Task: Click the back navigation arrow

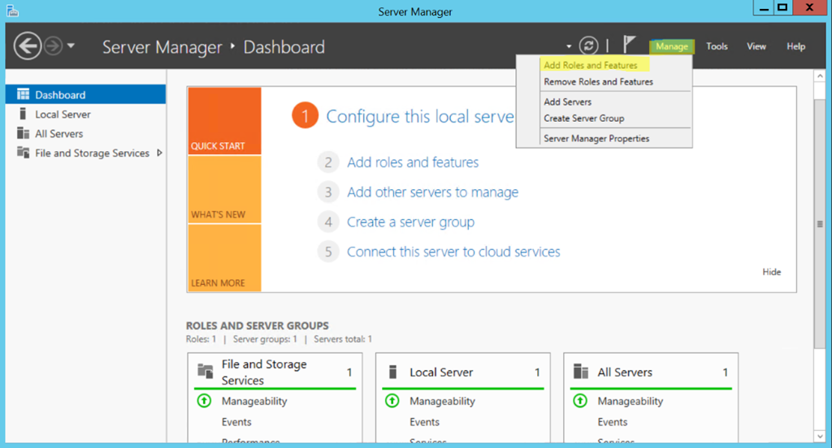Action: pos(28,46)
